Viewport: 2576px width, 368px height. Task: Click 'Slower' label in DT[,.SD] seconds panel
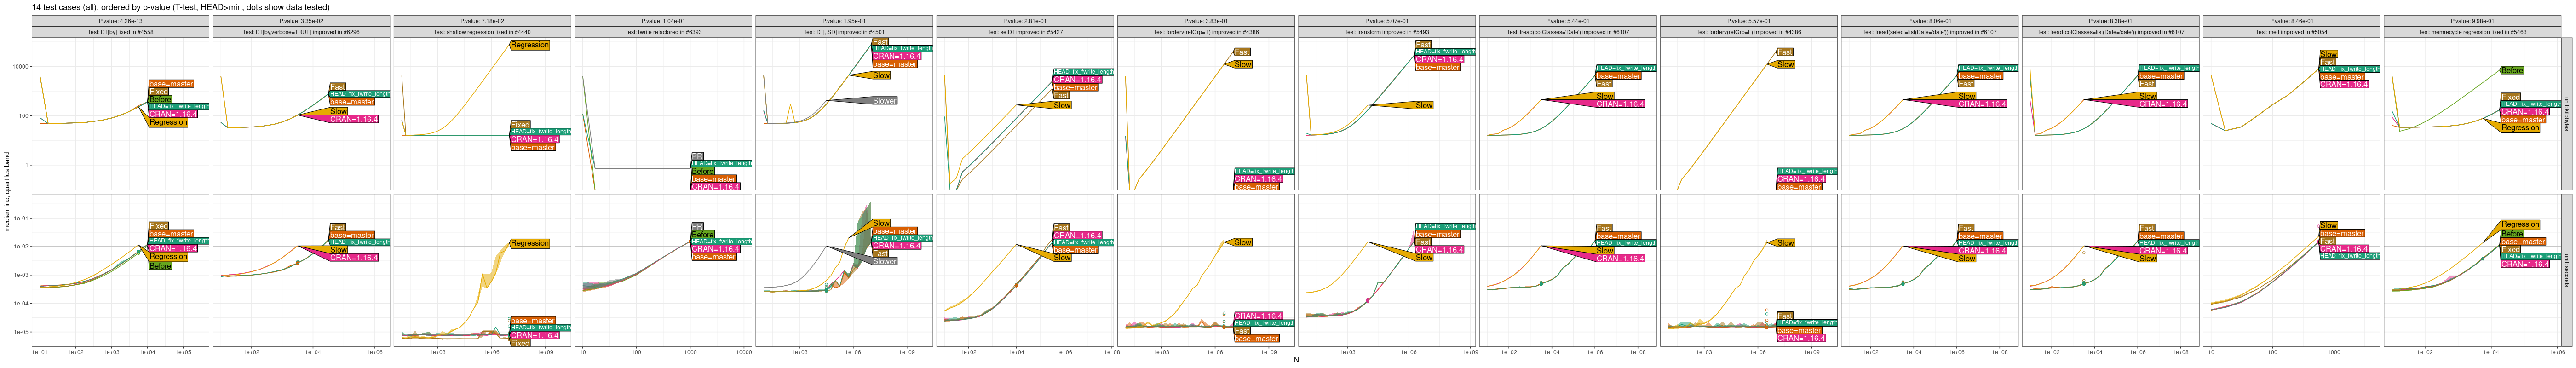point(885,261)
